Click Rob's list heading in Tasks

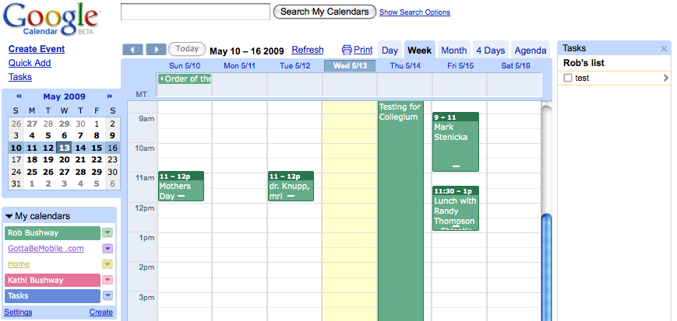coord(584,63)
